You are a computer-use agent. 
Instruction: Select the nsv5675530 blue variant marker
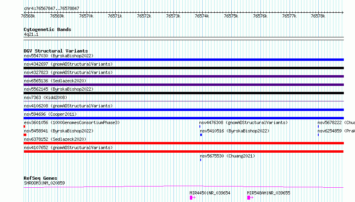pyautogui.click(x=201, y=160)
